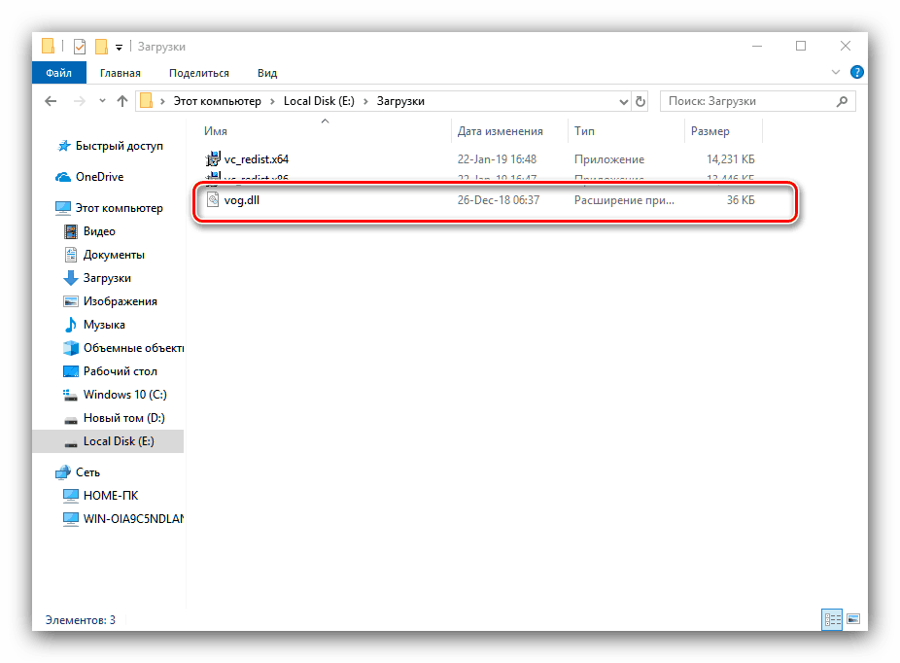Screen dimensions: 900x663
Task: Click the vog.dll file icon
Action: click(213, 199)
